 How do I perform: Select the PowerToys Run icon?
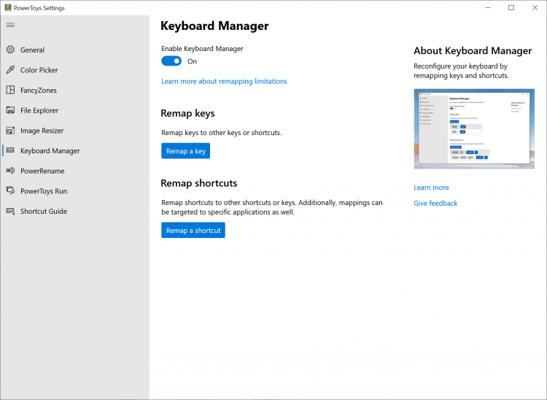10,191
